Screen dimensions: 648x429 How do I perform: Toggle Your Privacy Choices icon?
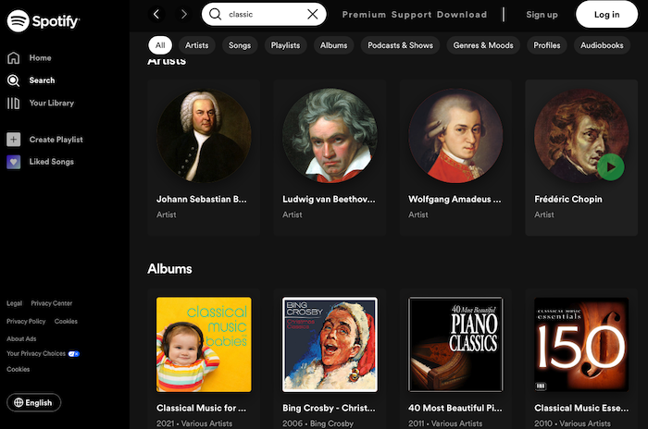[x=73, y=354]
